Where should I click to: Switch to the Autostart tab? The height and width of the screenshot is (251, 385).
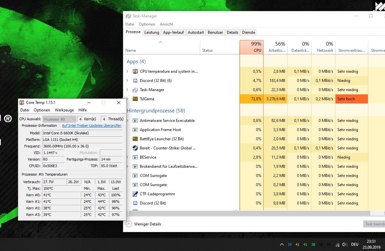pos(196,32)
